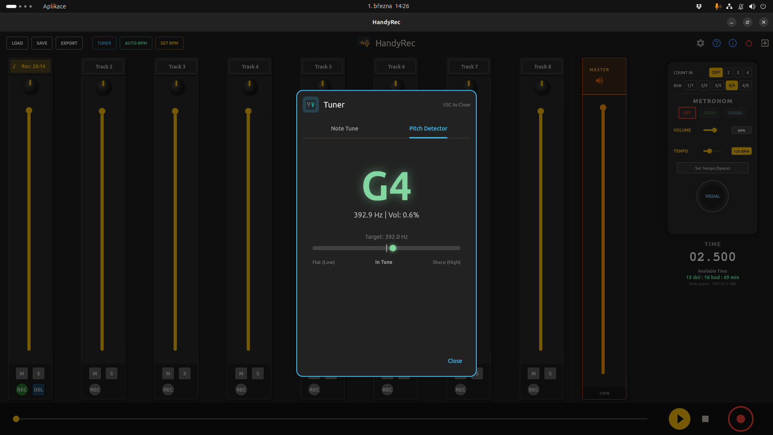Arm recording on Track 3 with REC

tap(168, 389)
